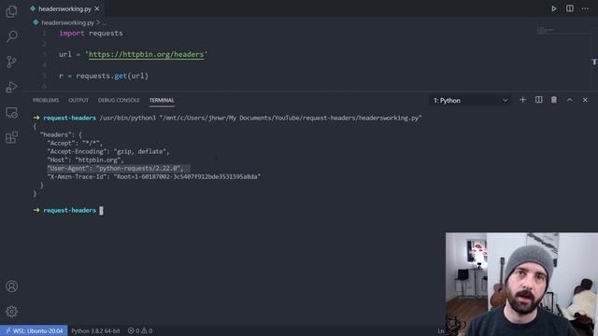Click the X-Amzn-Trace-Id line in terminal output
The height and width of the screenshot is (336, 598).
click(x=154, y=176)
